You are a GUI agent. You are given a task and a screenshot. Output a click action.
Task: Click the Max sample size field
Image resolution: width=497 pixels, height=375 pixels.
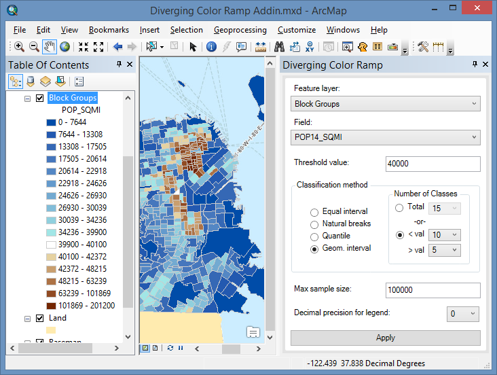[x=432, y=290]
